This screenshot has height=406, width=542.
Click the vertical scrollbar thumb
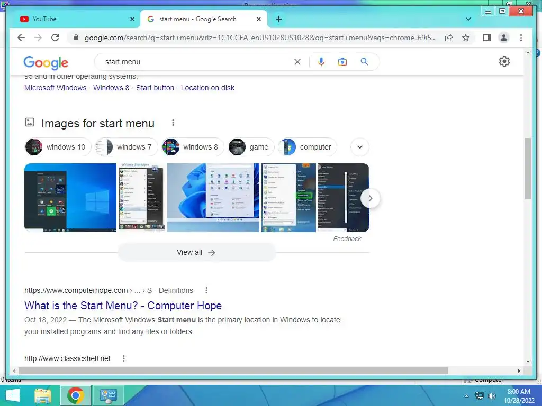tap(528, 169)
